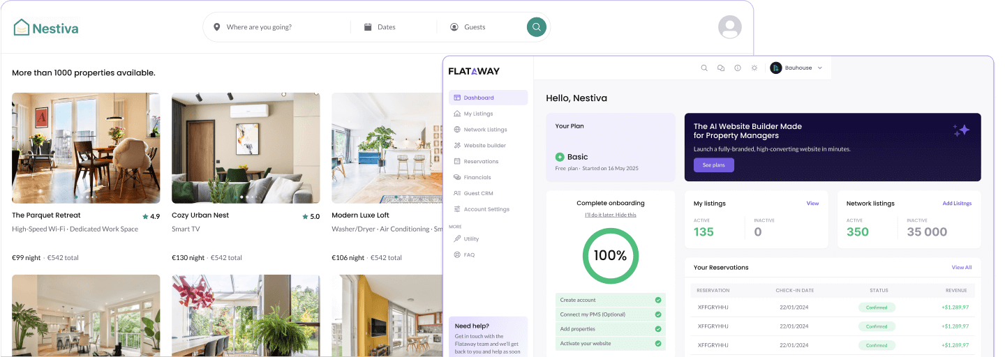
Task: Open search in the Flataway top bar
Action: [704, 68]
